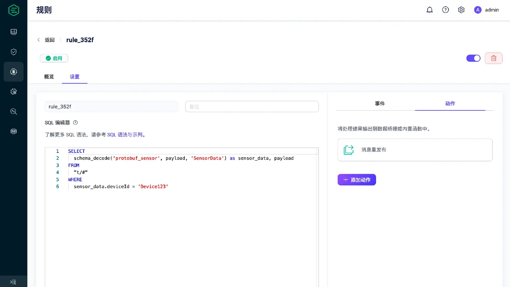
Task: Open the SQL 语法与示列 link
Action: pos(126,135)
